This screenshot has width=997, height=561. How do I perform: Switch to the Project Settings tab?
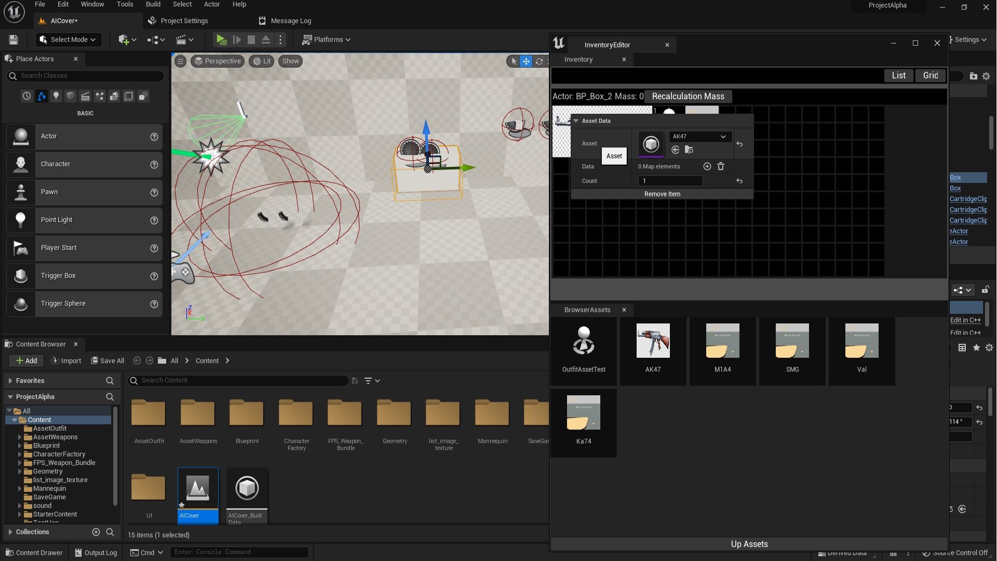click(178, 21)
